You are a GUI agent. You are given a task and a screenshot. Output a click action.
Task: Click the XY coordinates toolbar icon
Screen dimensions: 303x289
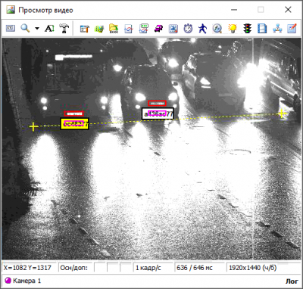(11, 28)
